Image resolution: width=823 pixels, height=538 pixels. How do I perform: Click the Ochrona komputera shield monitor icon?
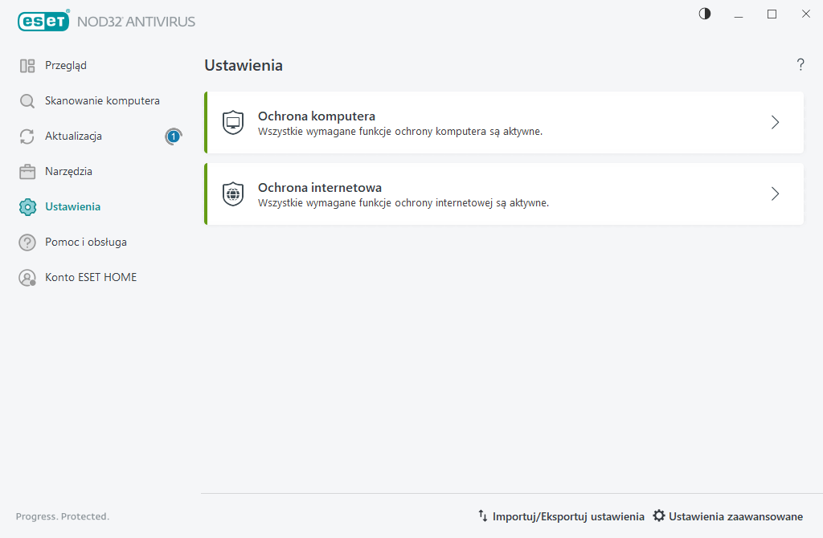(233, 123)
